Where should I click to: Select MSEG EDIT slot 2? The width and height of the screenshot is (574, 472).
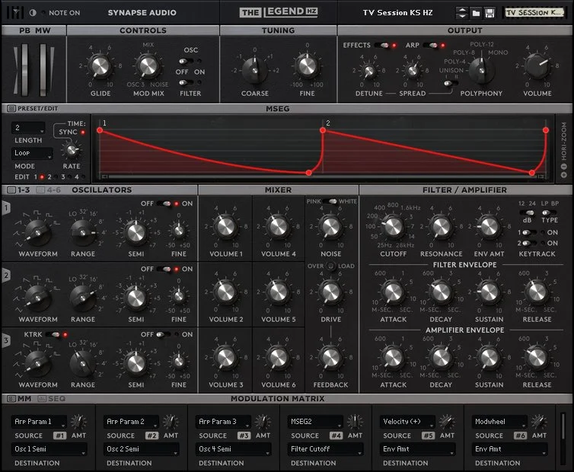pyautogui.click(x=56, y=177)
